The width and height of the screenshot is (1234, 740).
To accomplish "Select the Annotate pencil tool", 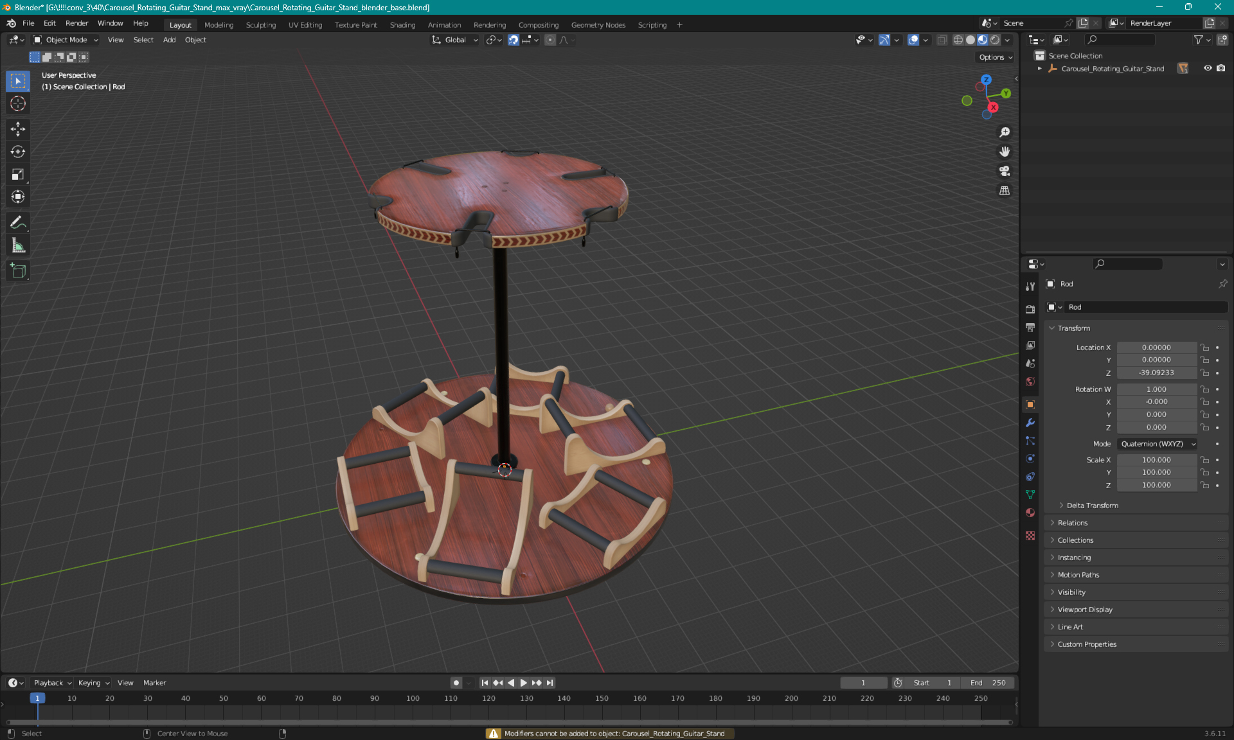I will (x=18, y=223).
